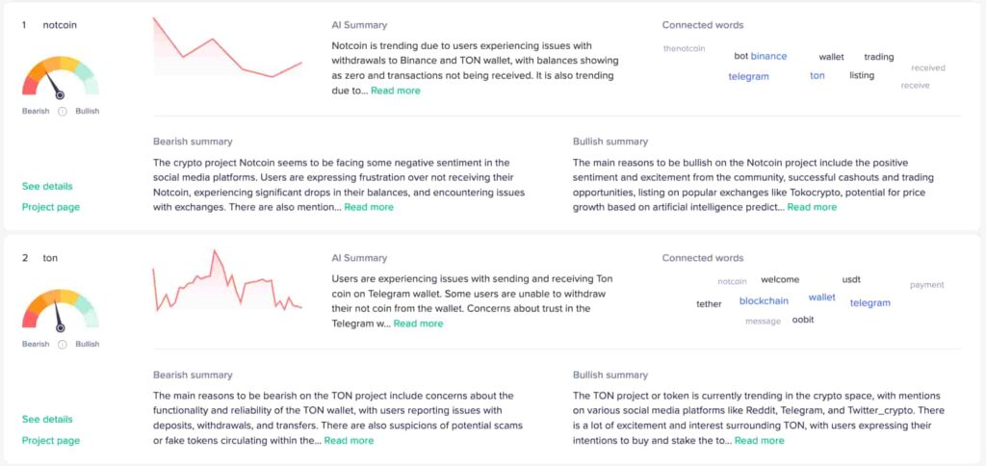Select 'blockchain' in ton's connected words

(x=764, y=300)
